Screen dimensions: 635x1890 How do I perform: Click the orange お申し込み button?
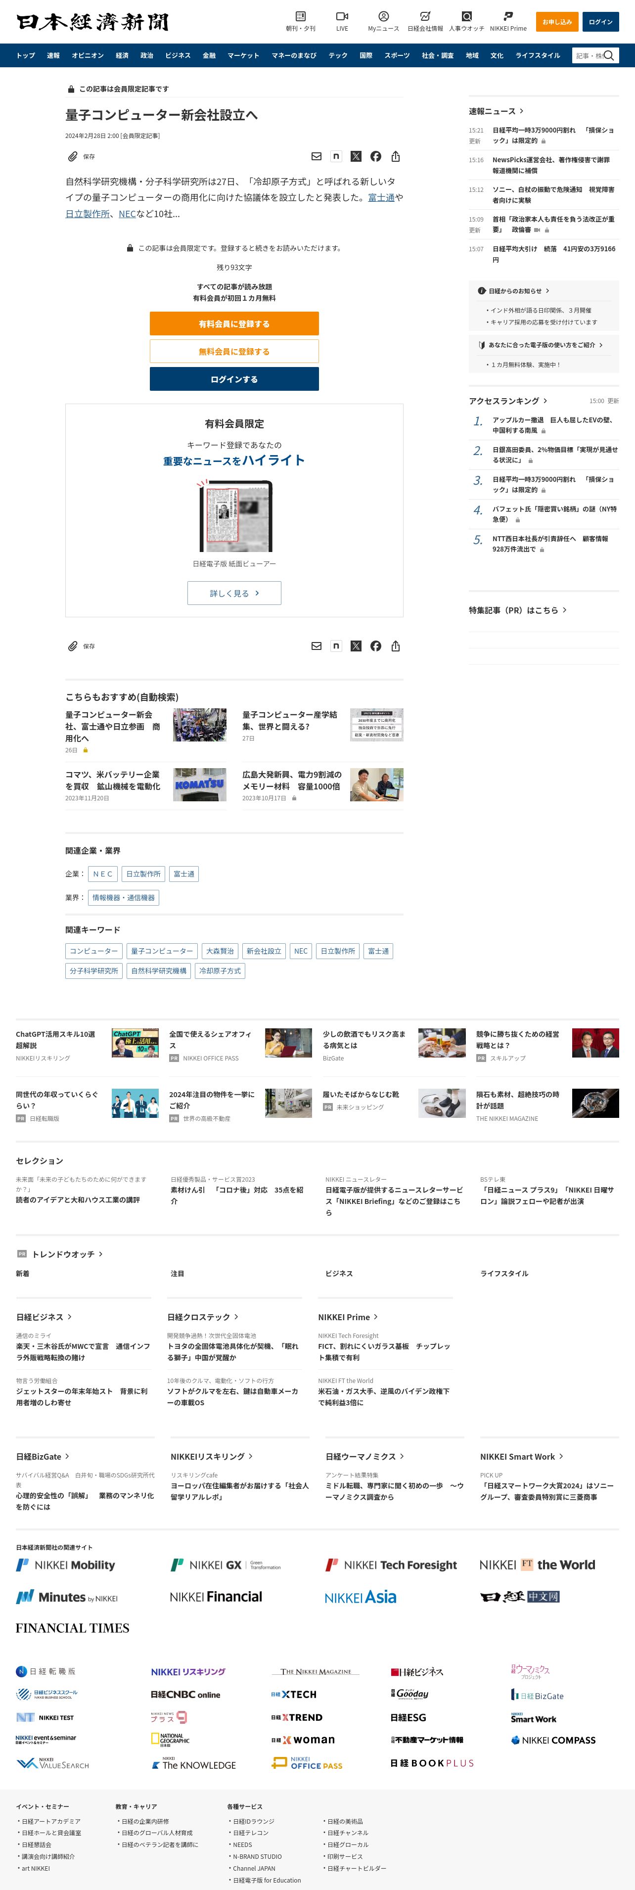[557, 22]
